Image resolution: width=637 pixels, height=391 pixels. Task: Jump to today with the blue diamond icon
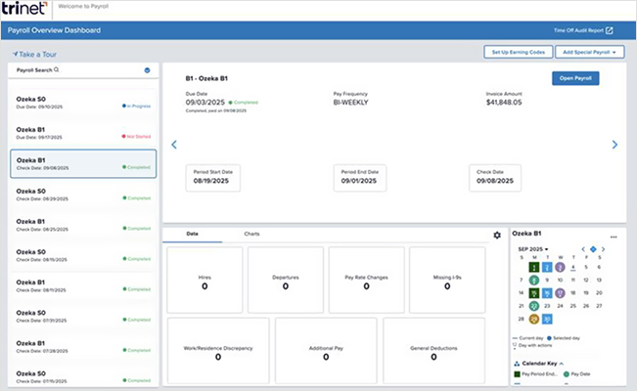[x=593, y=249]
